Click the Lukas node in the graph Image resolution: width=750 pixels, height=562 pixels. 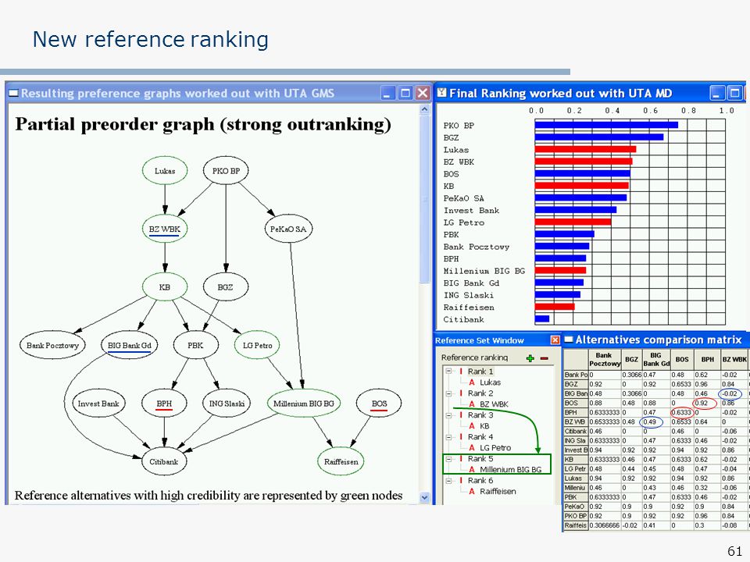[x=165, y=171]
